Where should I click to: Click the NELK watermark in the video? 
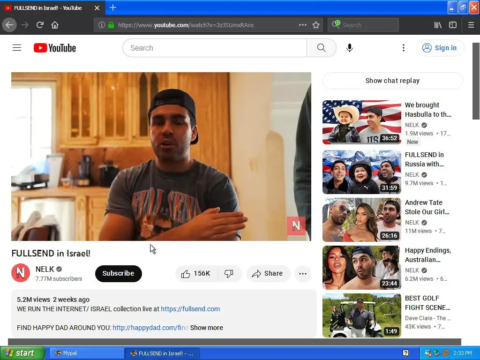tap(296, 226)
